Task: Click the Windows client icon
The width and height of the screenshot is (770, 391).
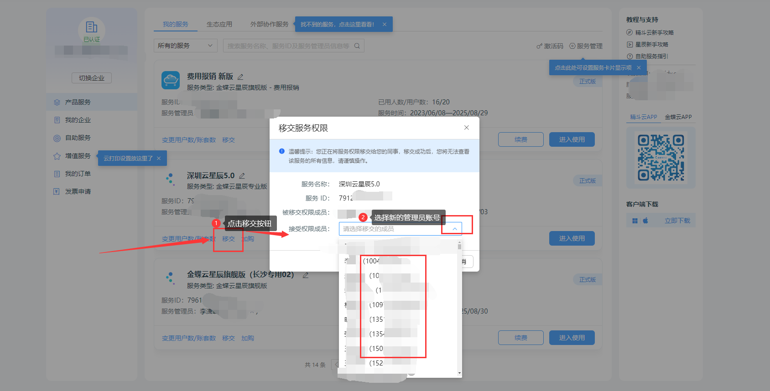Action: pos(635,221)
